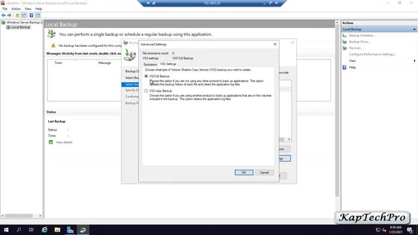418x235 pixels.
Task: Open taskbar Search
Action: pos(19,230)
